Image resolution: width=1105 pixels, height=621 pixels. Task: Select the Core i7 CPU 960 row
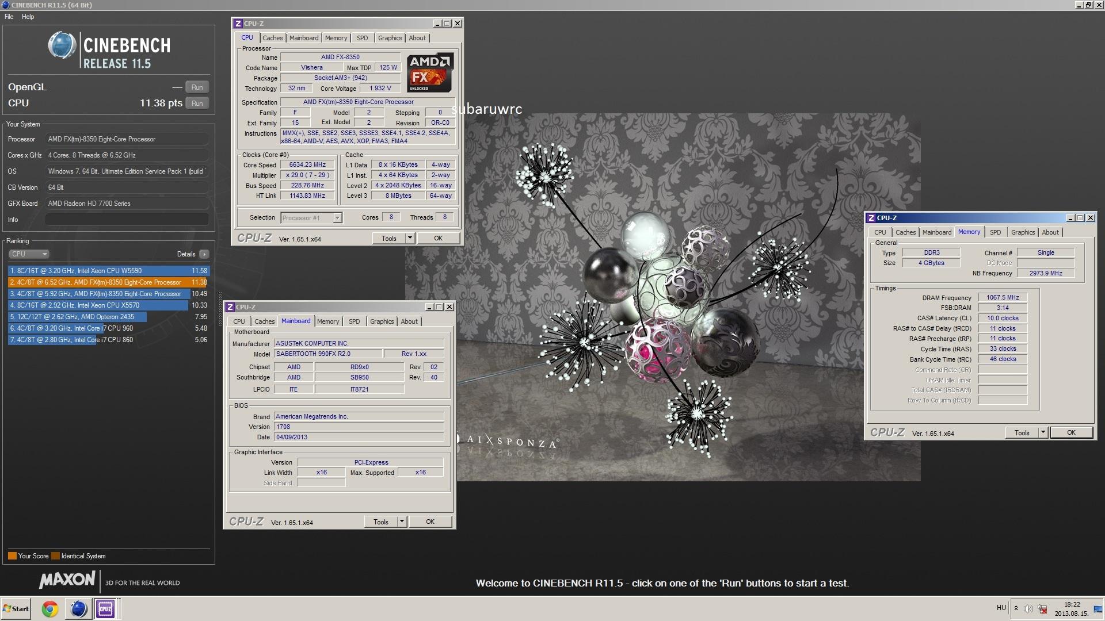tap(109, 328)
